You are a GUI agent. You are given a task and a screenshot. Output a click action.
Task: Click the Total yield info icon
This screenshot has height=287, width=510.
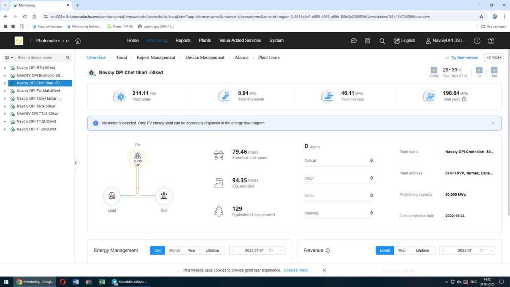tap(464, 99)
